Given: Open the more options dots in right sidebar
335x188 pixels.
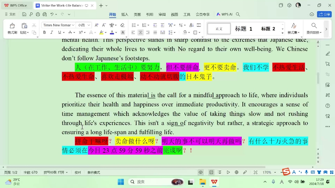Looking at the screenshot, I should click(328, 127).
